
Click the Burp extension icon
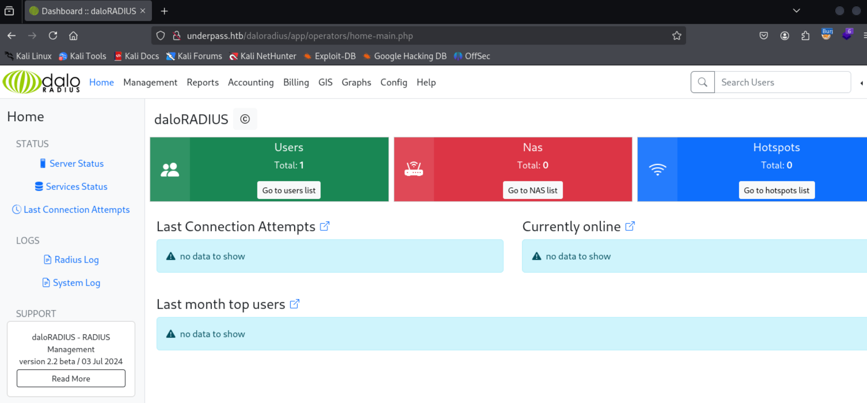[826, 35]
